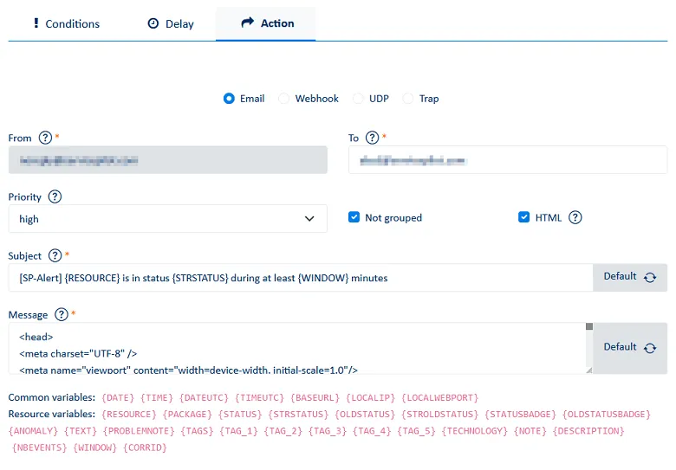Select the Trap radio button
Viewport: 676px width, 470px height.
pyautogui.click(x=408, y=99)
